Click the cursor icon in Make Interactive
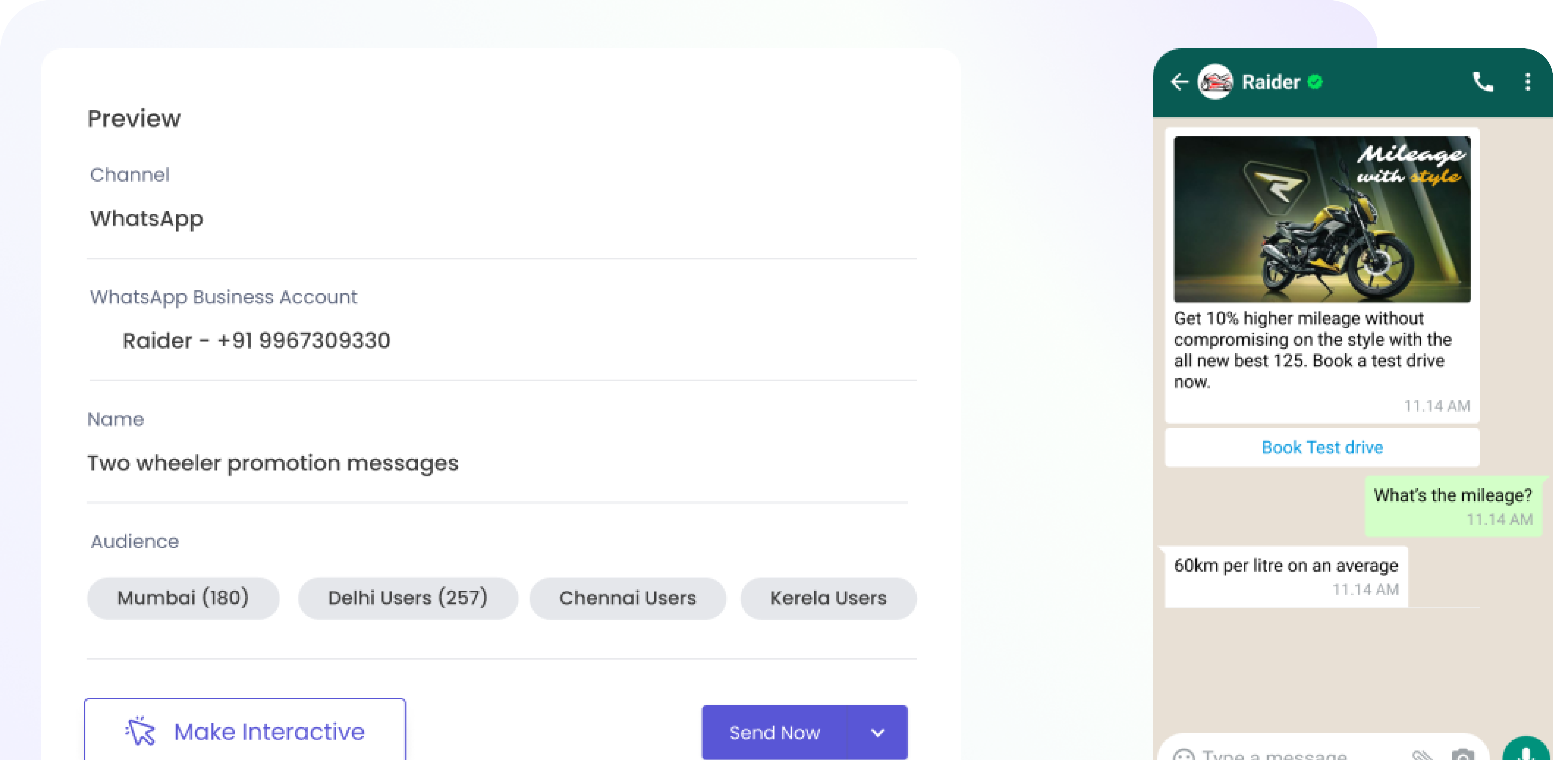This screenshot has width=1553, height=760. 140,731
